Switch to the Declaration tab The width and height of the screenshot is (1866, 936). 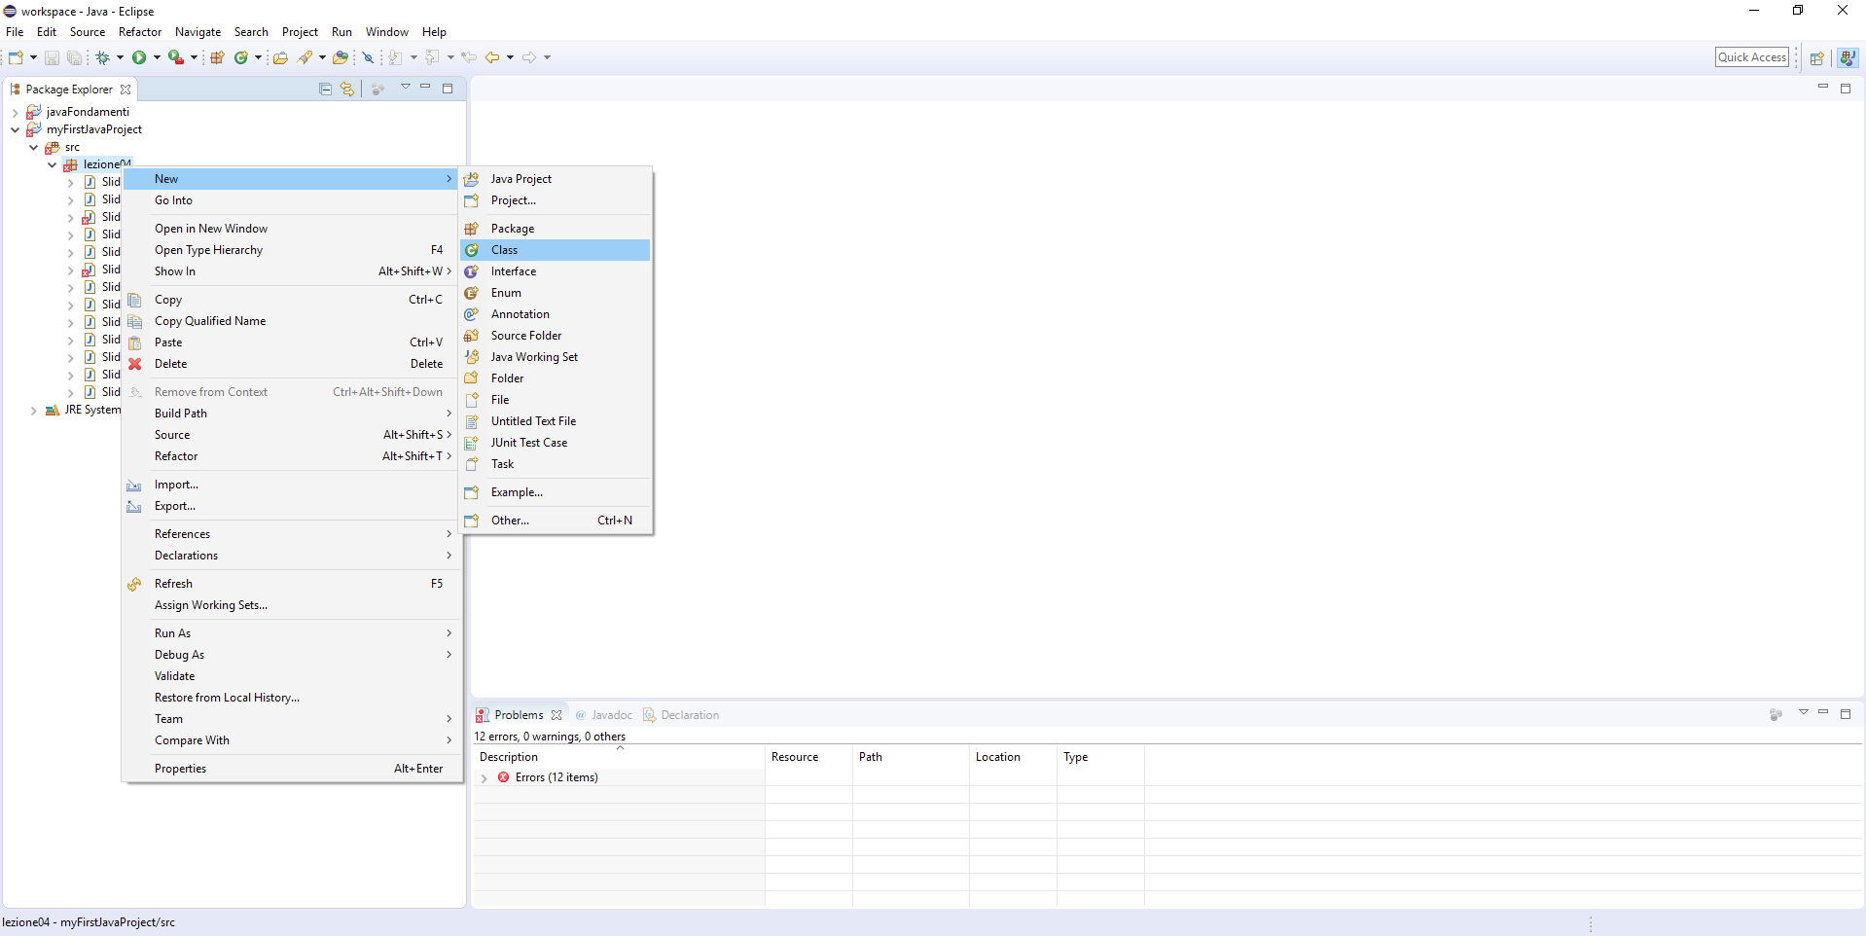[x=681, y=715]
